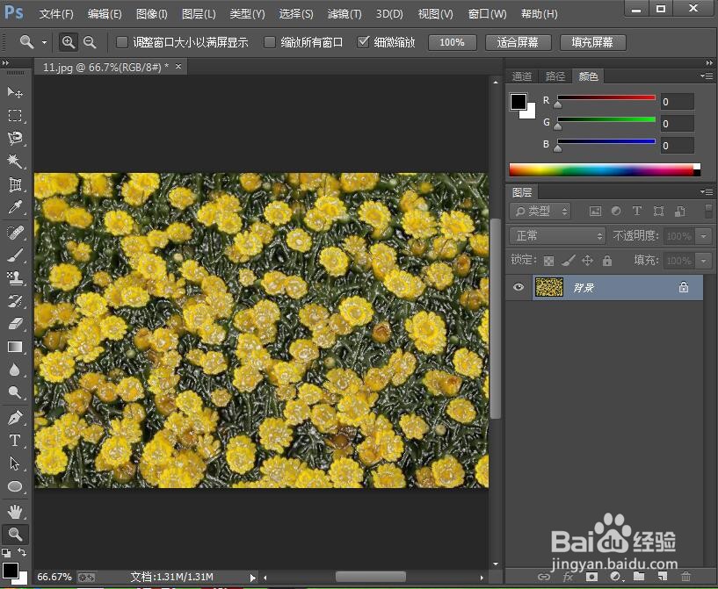Switch to the 通道 tab
718x589 pixels.
(522, 76)
